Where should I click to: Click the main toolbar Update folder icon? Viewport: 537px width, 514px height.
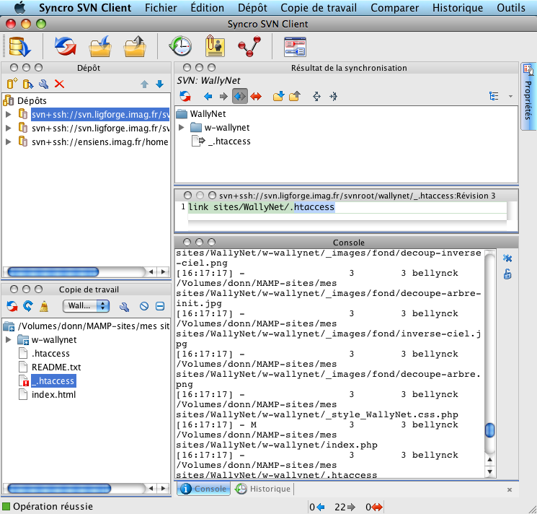coord(100,46)
